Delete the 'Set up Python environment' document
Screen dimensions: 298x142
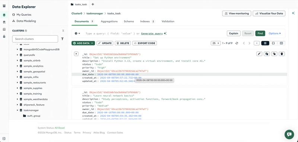[x=282, y=54]
